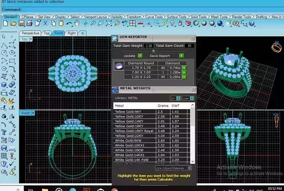Open the Front viewport title dropdown arrow
Image resolution: width=284 pixels, height=191 pixels.
click(x=33, y=113)
